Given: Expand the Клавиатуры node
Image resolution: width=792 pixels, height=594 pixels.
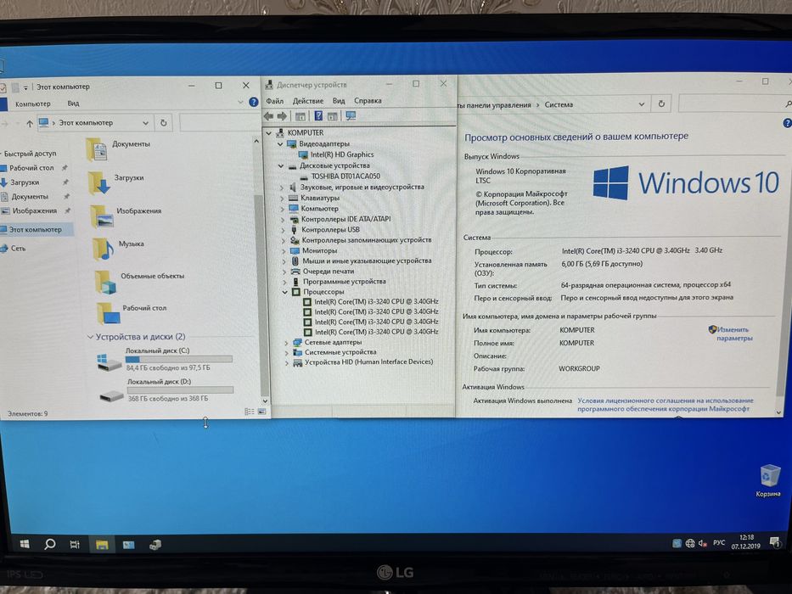Looking at the screenshot, I should [282, 198].
